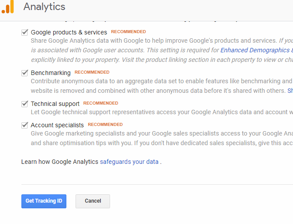Click the Google products & services label

pyautogui.click(x=69, y=32)
